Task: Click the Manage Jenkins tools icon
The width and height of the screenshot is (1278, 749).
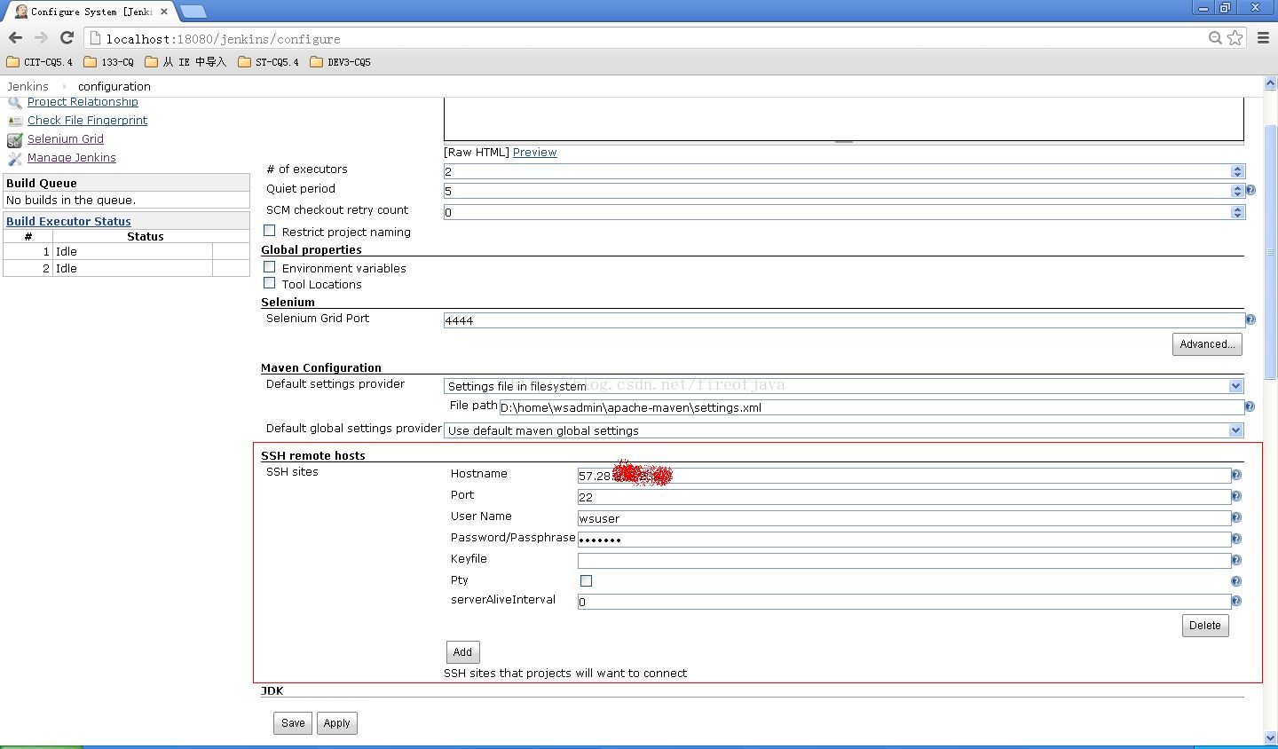Action: 14,159
